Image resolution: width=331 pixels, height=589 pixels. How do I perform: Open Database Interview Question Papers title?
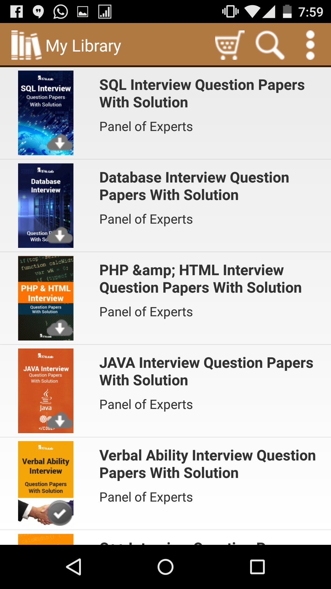[x=194, y=186]
